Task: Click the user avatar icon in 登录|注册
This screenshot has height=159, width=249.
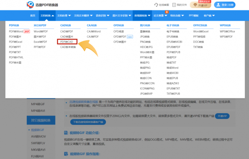Action: pos(218,5)
